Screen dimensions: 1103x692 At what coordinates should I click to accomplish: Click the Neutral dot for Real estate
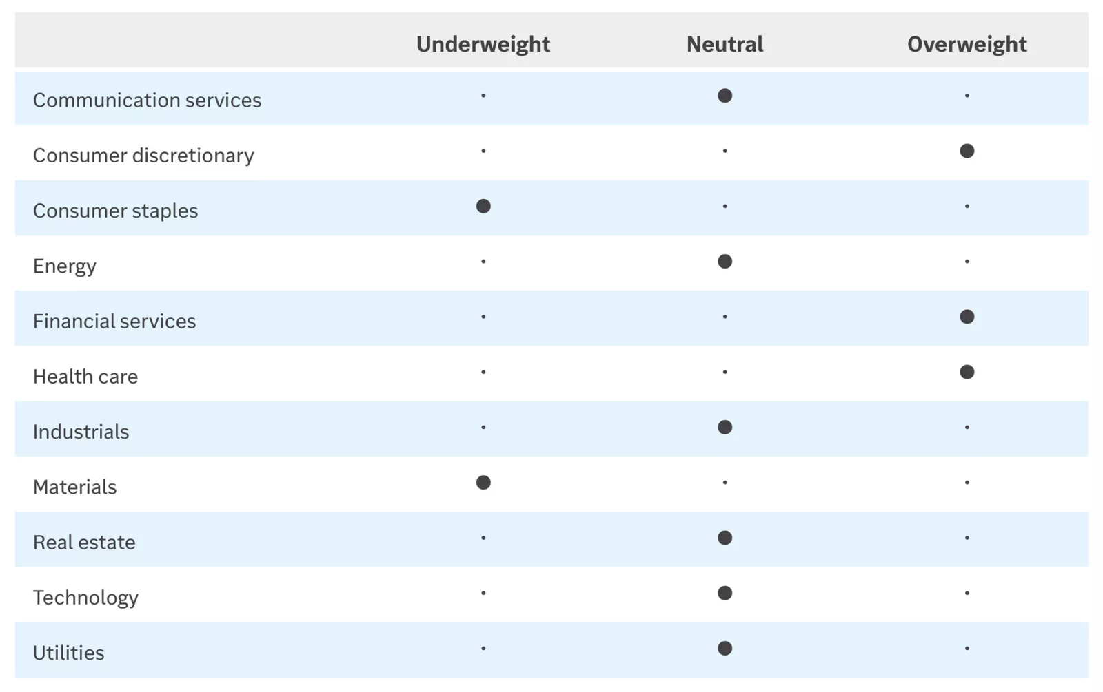[x=725, y=538]
